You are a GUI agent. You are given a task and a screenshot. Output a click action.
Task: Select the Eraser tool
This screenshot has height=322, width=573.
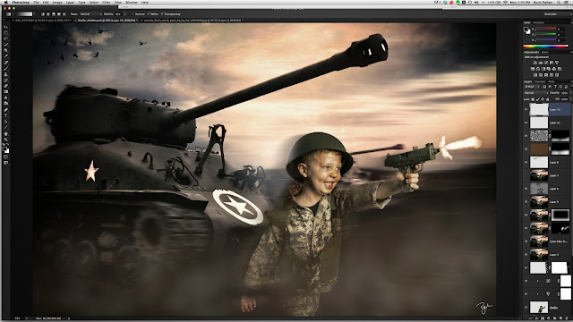5,86
